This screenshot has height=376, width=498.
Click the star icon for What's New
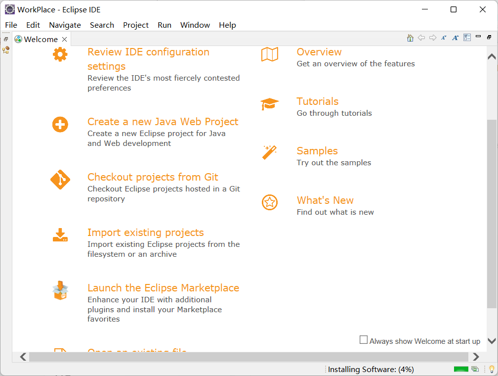270,202
